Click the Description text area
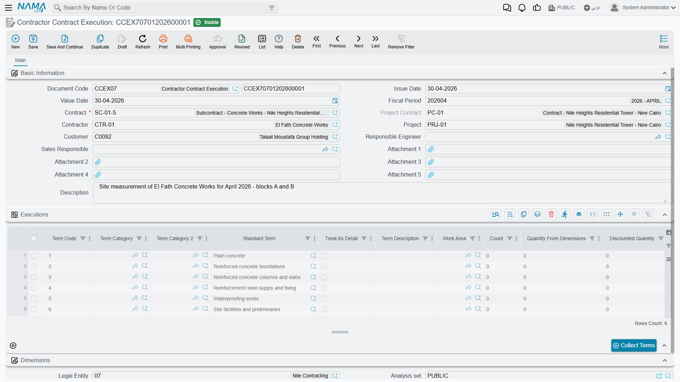The width and height of the screenshot is (680, 382). [382, 193]
